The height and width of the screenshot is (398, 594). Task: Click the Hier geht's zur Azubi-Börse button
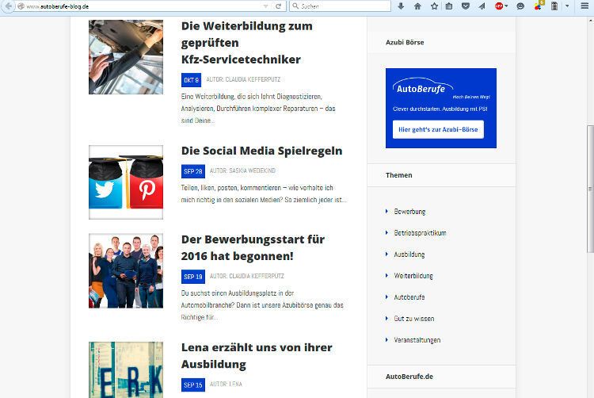tap(438, 129)
